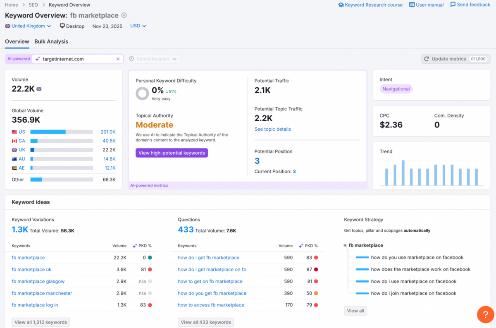Click the User manual book icon

point(412,5)
